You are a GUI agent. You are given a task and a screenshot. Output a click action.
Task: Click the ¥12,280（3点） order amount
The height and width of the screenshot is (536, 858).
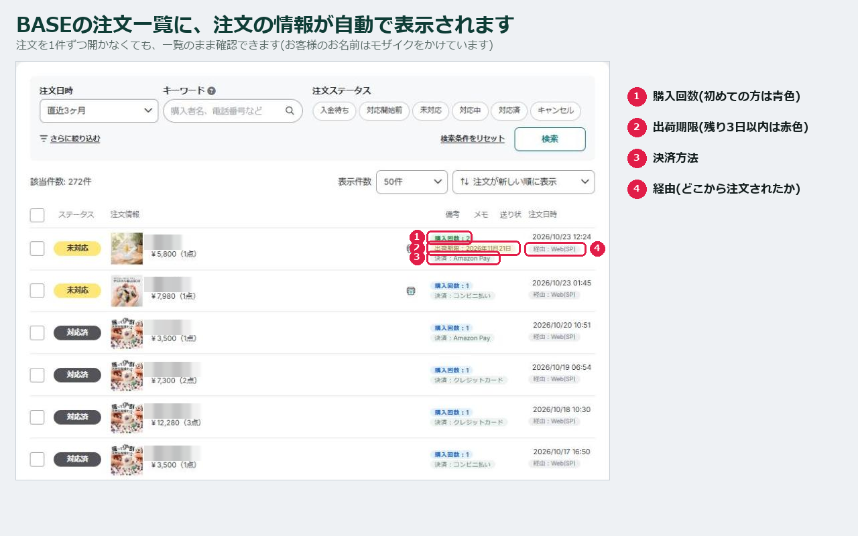tap(176, 423)
